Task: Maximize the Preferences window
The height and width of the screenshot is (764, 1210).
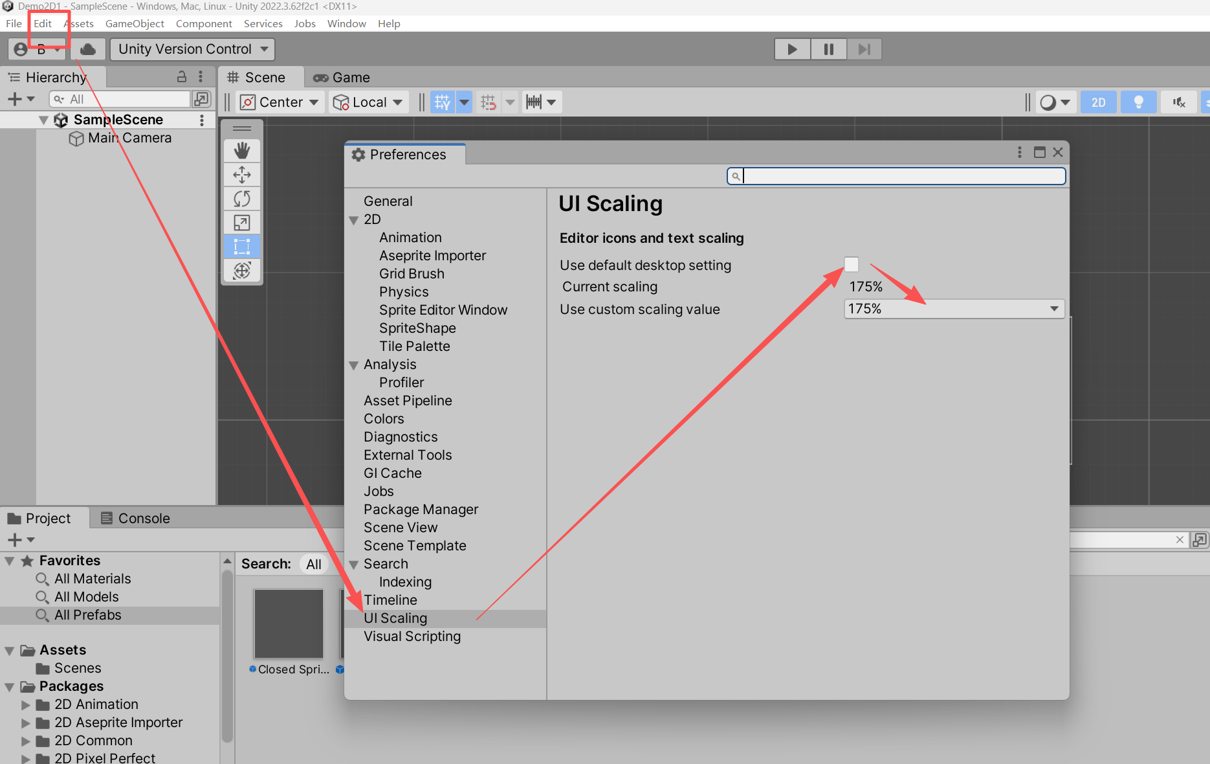Action: coord(1040,152)
